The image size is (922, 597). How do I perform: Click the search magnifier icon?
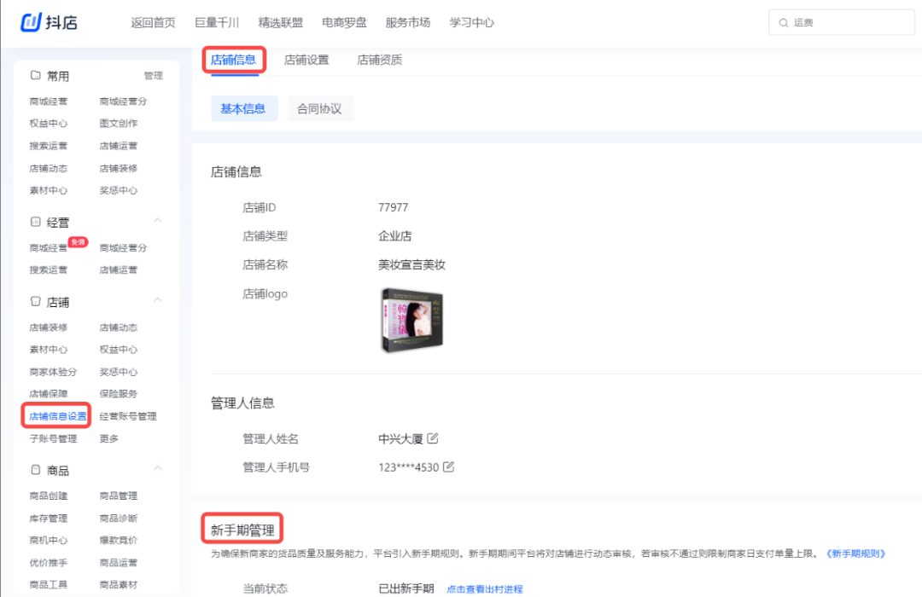[785, 22]
